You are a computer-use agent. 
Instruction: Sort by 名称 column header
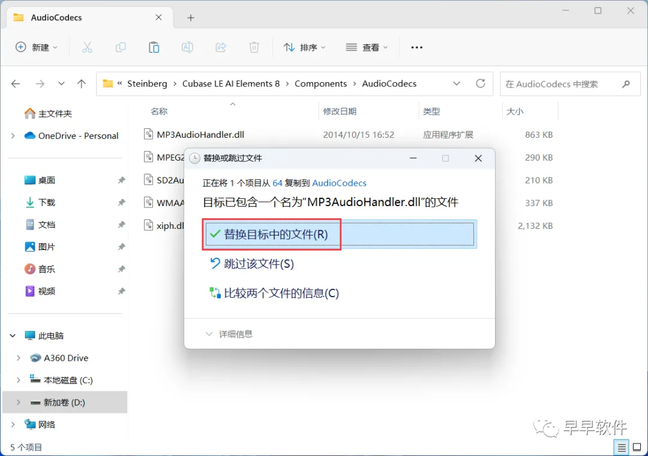coord(159,111)
